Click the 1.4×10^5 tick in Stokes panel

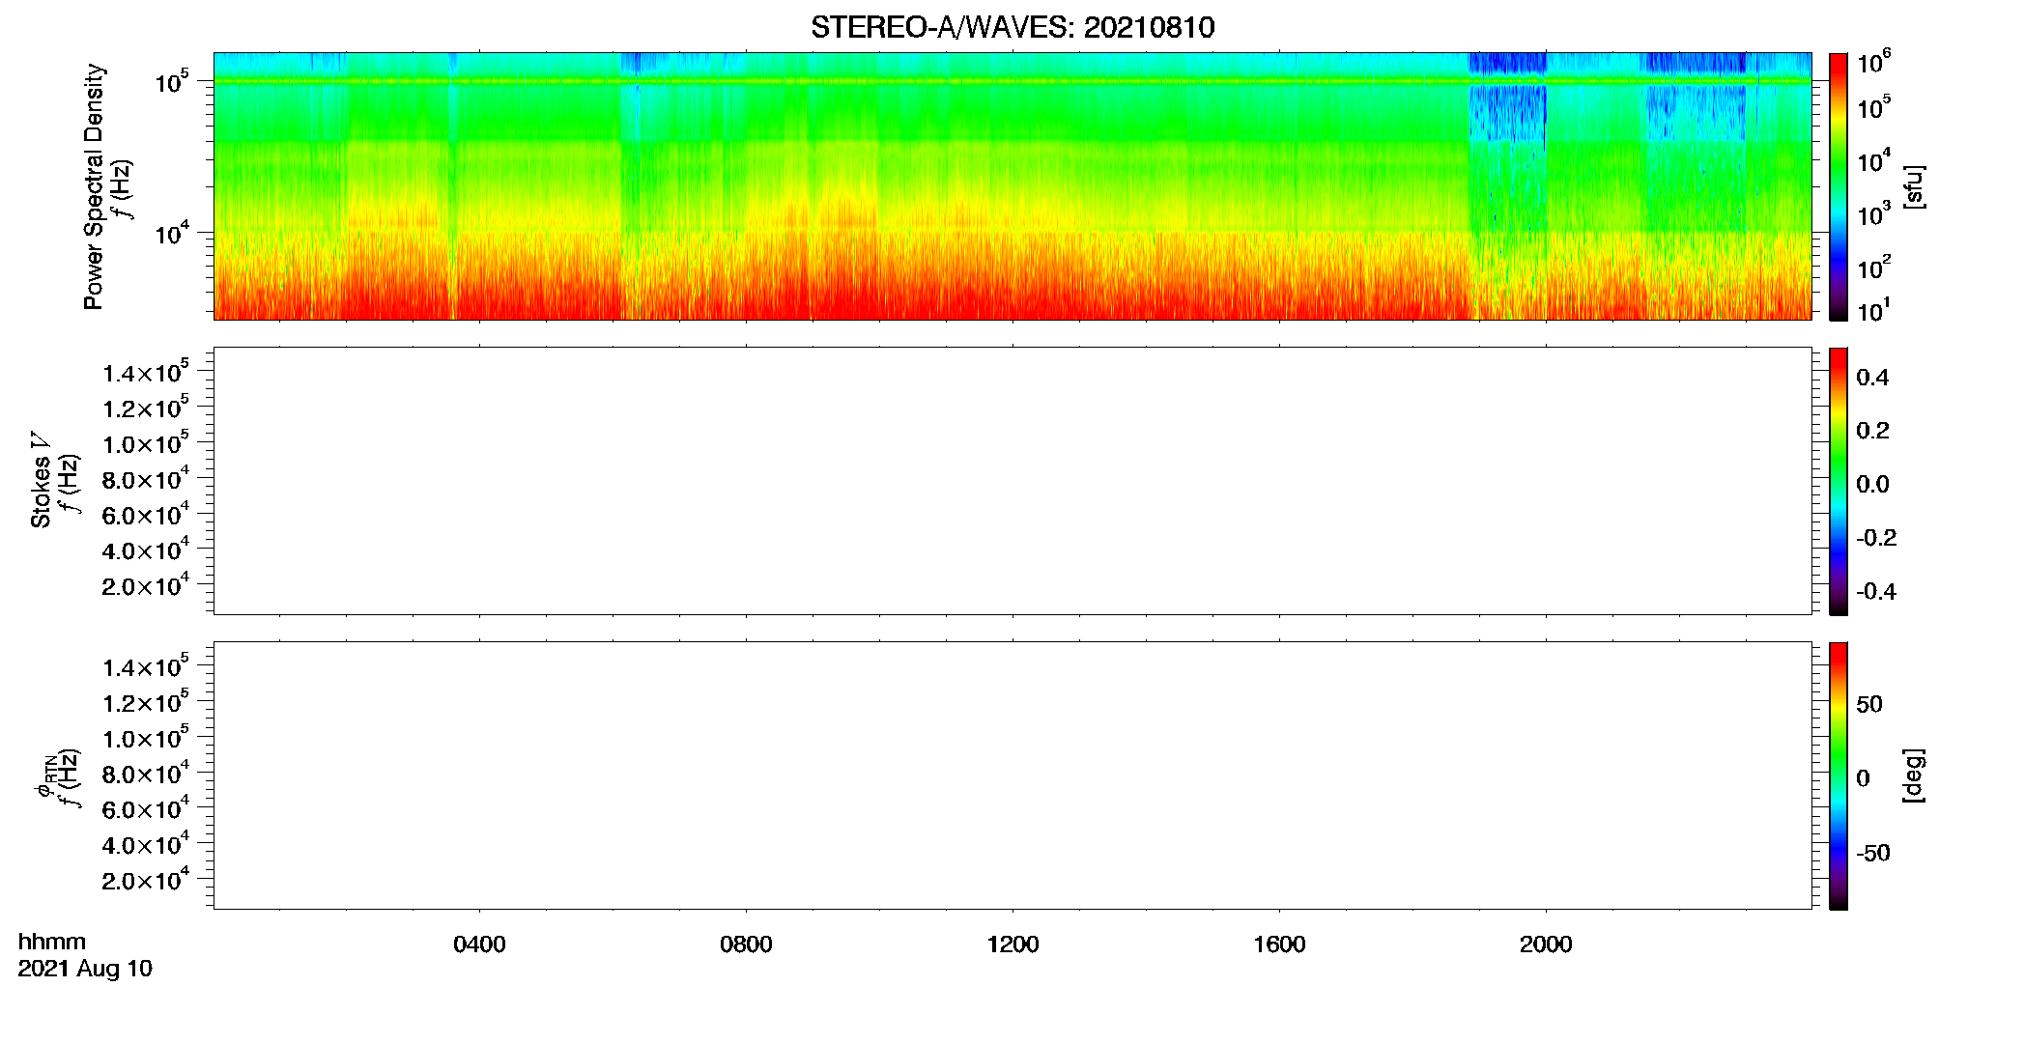(146, 373)
